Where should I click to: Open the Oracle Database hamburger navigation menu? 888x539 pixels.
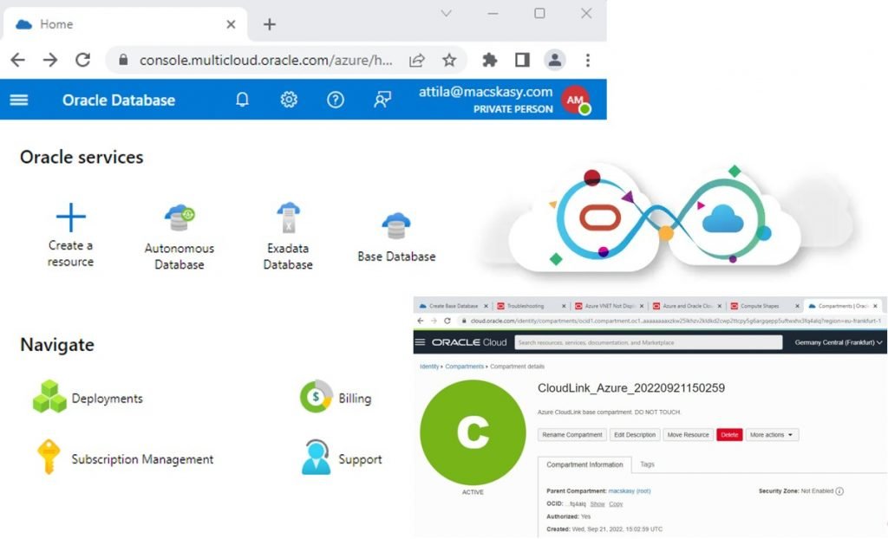pos(19,100)
